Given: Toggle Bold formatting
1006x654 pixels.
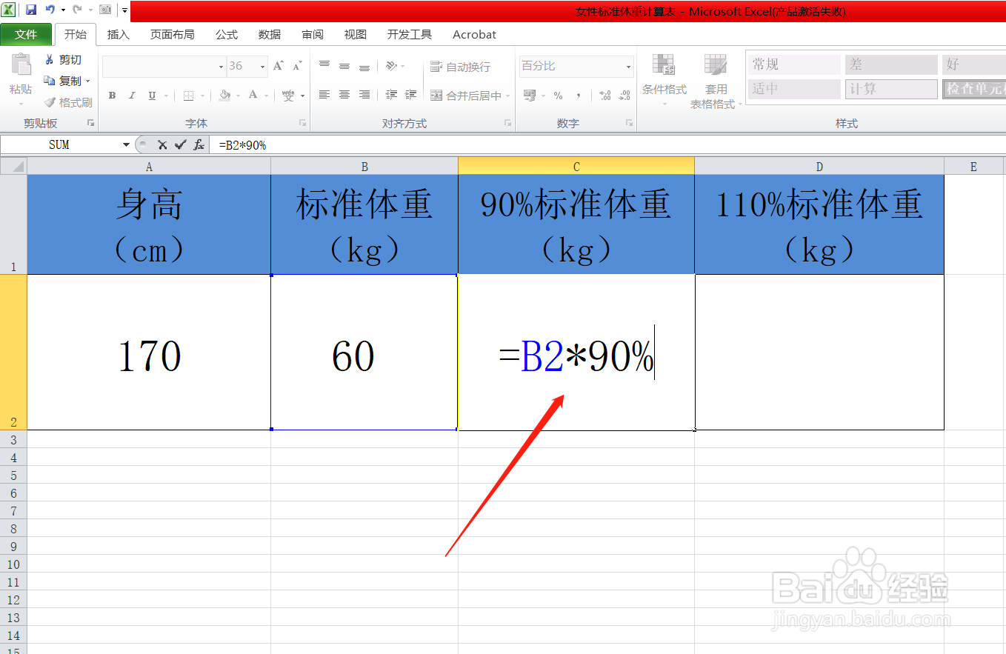Looking at the screenshot, I should pos(112,96).
